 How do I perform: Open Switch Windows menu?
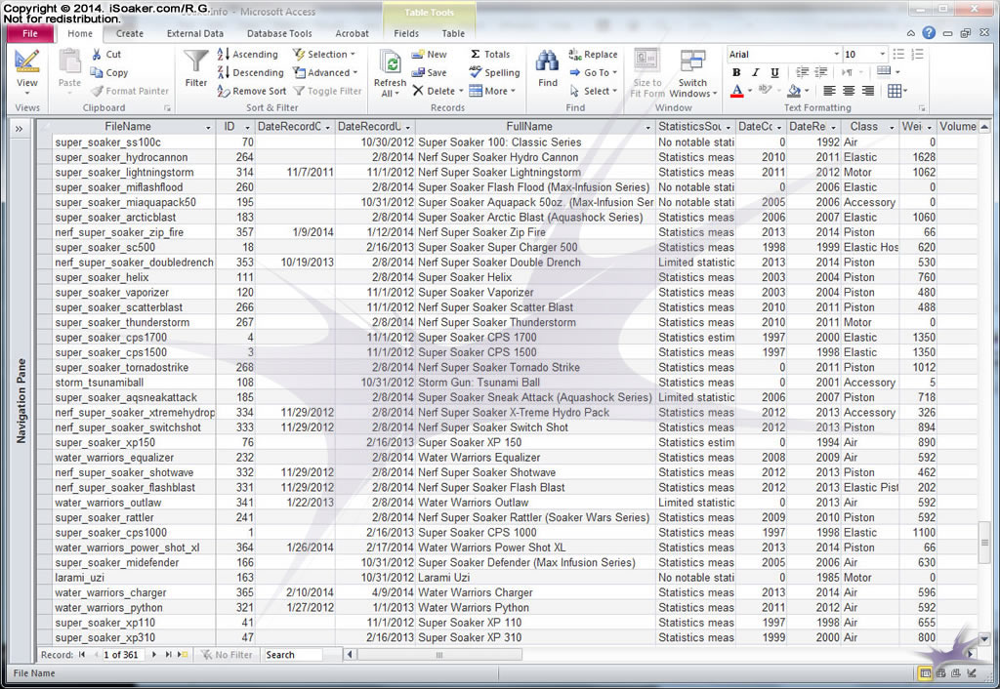coord(692,73)
